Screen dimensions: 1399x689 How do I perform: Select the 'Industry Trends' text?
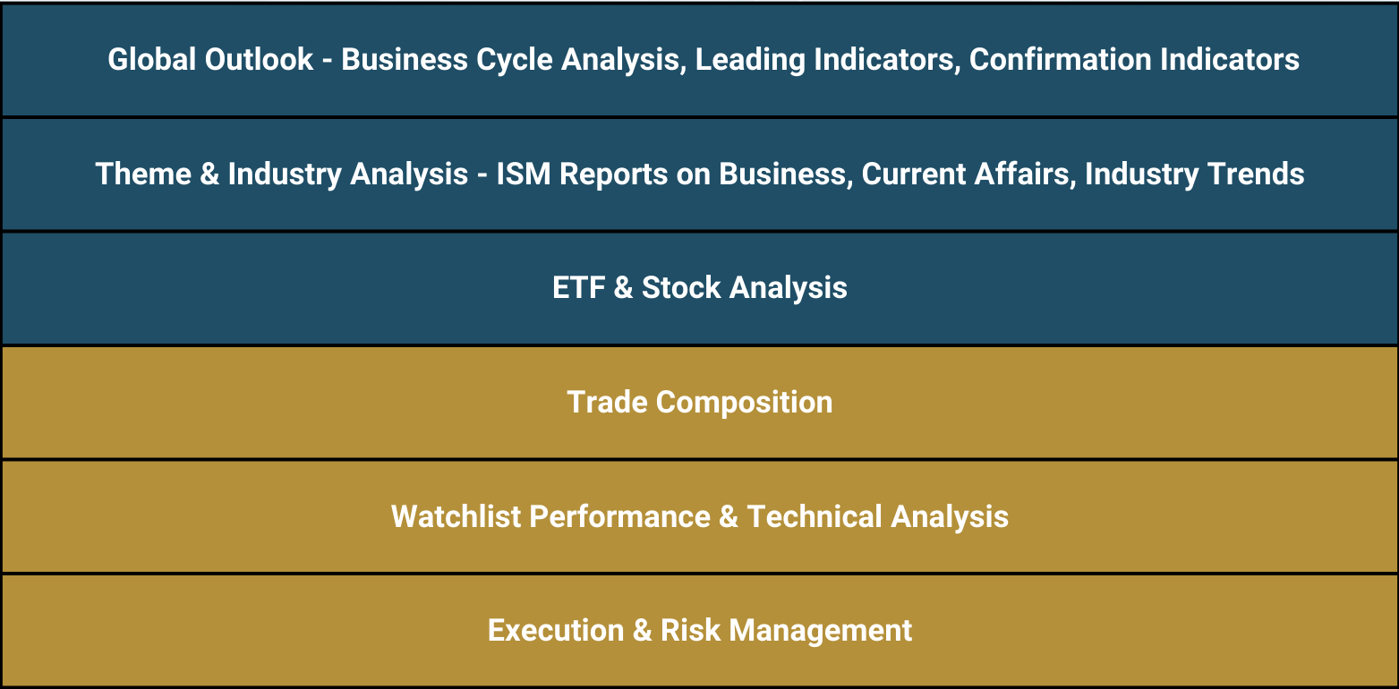pos(1194,174)
